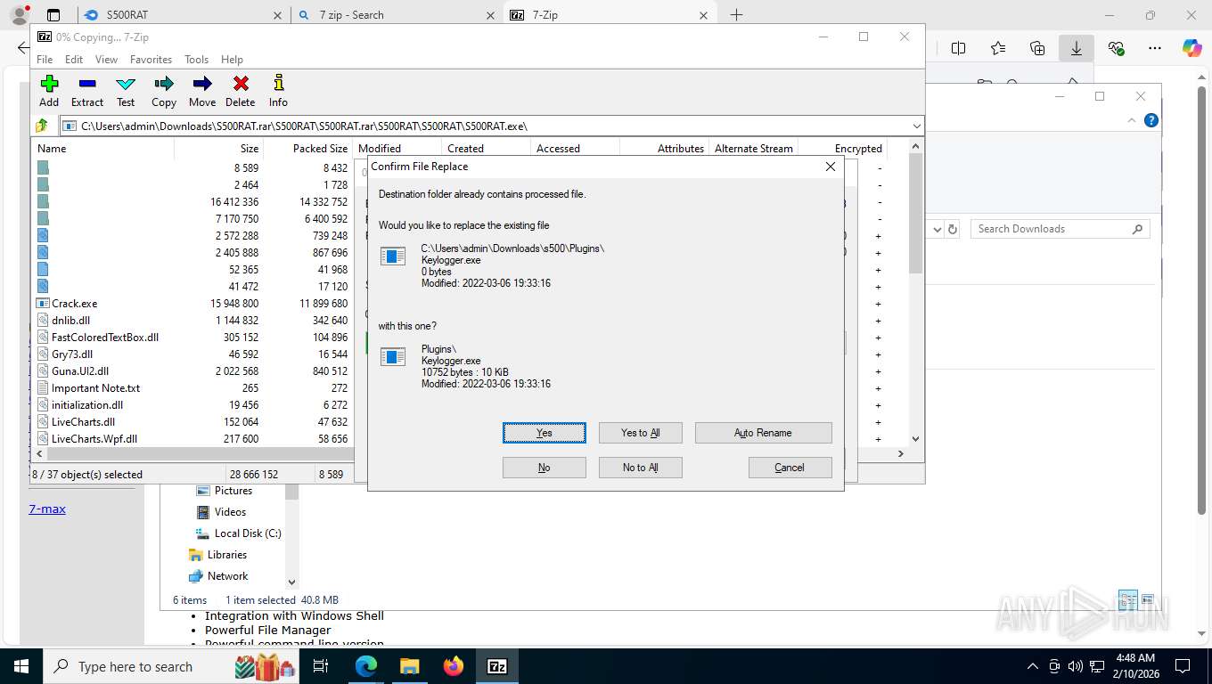
Task: Click Yes to replace the file
Action: pyautogui.click(x=545, y=433)
